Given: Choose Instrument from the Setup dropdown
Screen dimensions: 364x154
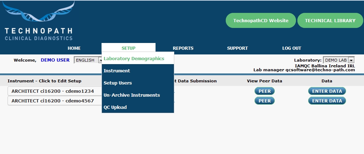Looking at the screenshot, I should click(138, 71).
